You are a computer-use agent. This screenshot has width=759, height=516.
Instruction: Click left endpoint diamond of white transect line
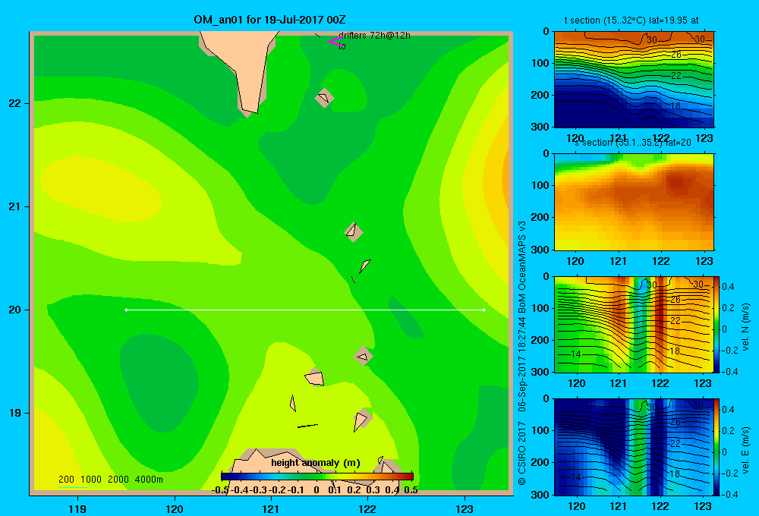[126, 310]
